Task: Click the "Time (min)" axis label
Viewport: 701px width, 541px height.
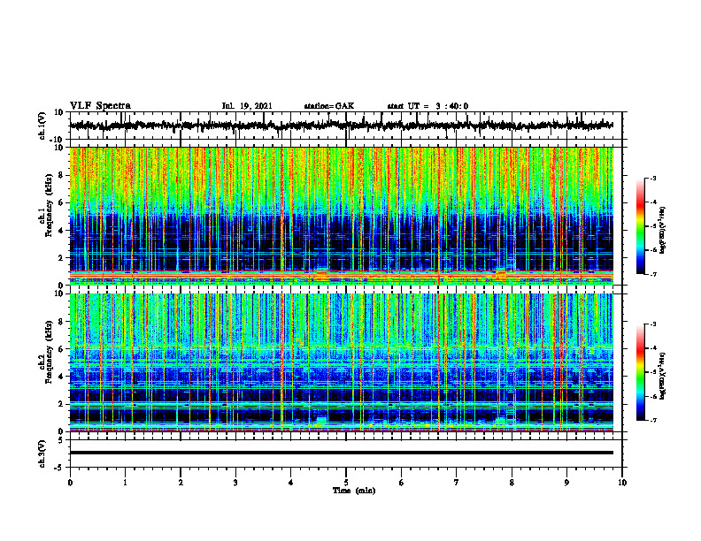Action: click(x=354, y=491)
